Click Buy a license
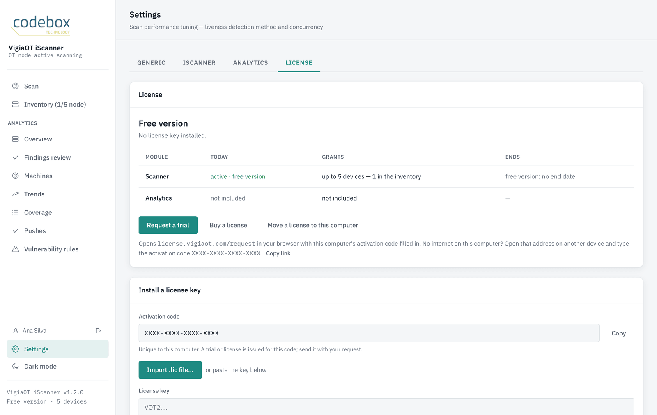 (x=228, y=225)
